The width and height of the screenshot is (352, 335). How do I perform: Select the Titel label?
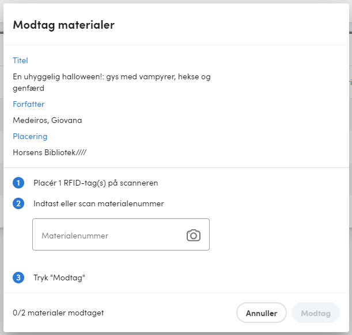[x=20, y=60]
